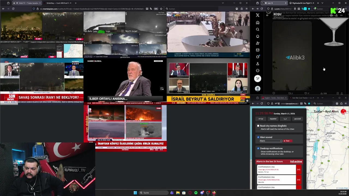Select the List / X tab
Viewport: 349px width, 196px height.
[274, 3]
